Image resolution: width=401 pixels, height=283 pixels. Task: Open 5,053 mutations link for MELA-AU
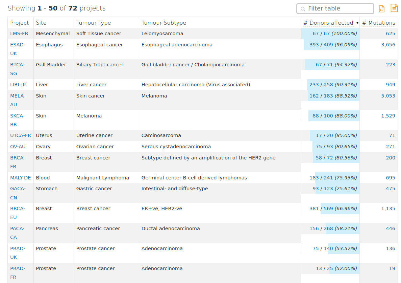tap(388, 96)
